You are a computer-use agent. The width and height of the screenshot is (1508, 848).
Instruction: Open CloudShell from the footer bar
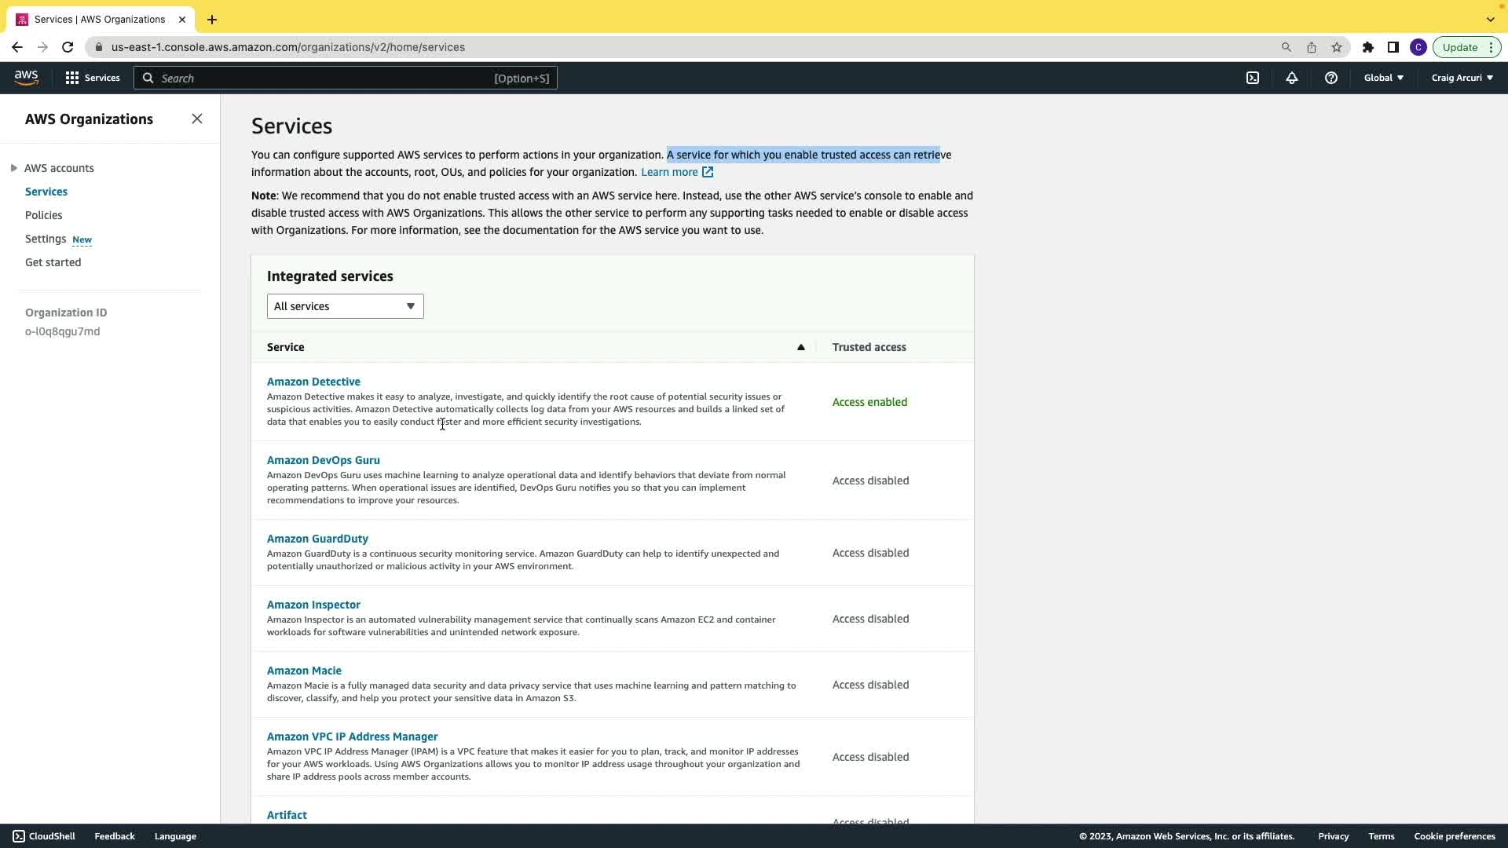click(x=44, y=836)
